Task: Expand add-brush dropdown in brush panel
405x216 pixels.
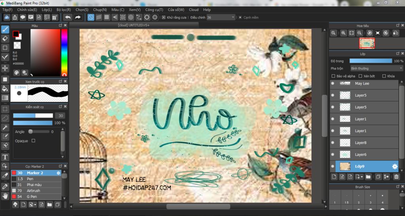Action: click(x=35, y=205)
